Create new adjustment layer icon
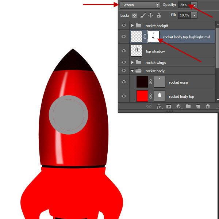 (179, 107)
